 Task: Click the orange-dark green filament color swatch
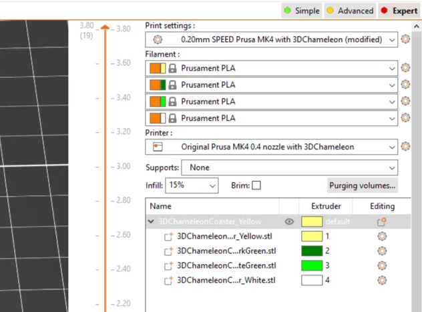tap(158, 85)
